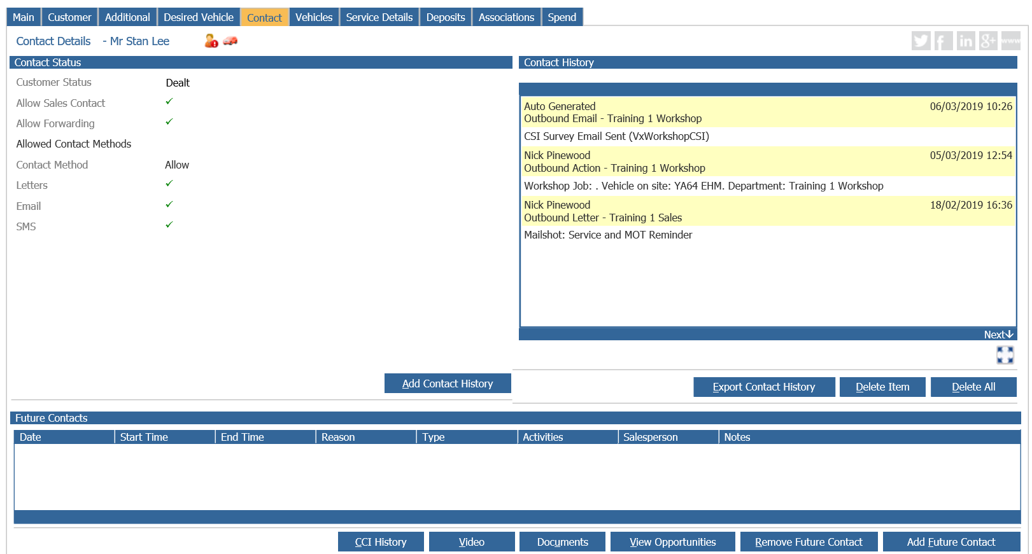Expand contact history to full screen
This screenshot has height=554, width=1032.
coord(1005,355)
